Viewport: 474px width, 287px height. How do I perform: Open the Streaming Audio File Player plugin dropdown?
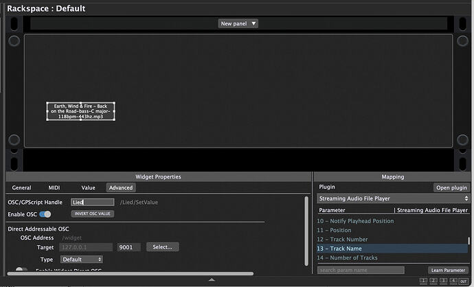pyautogui.click(x=394, y=198)
